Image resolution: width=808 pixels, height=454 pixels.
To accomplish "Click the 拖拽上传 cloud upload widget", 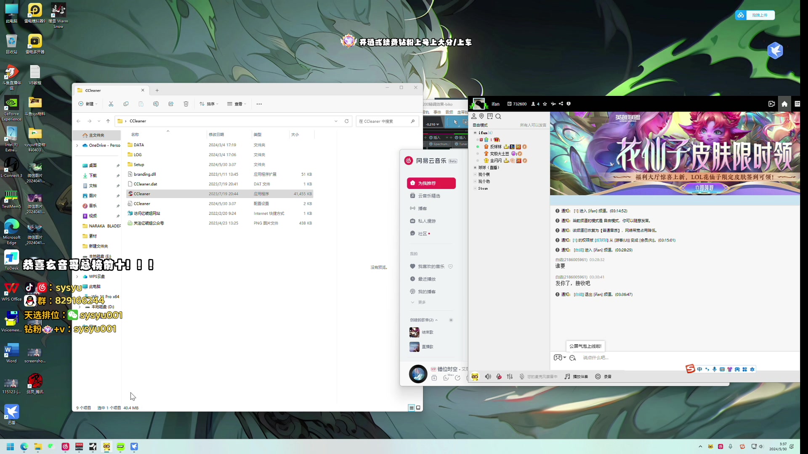I will click(755, 15).
